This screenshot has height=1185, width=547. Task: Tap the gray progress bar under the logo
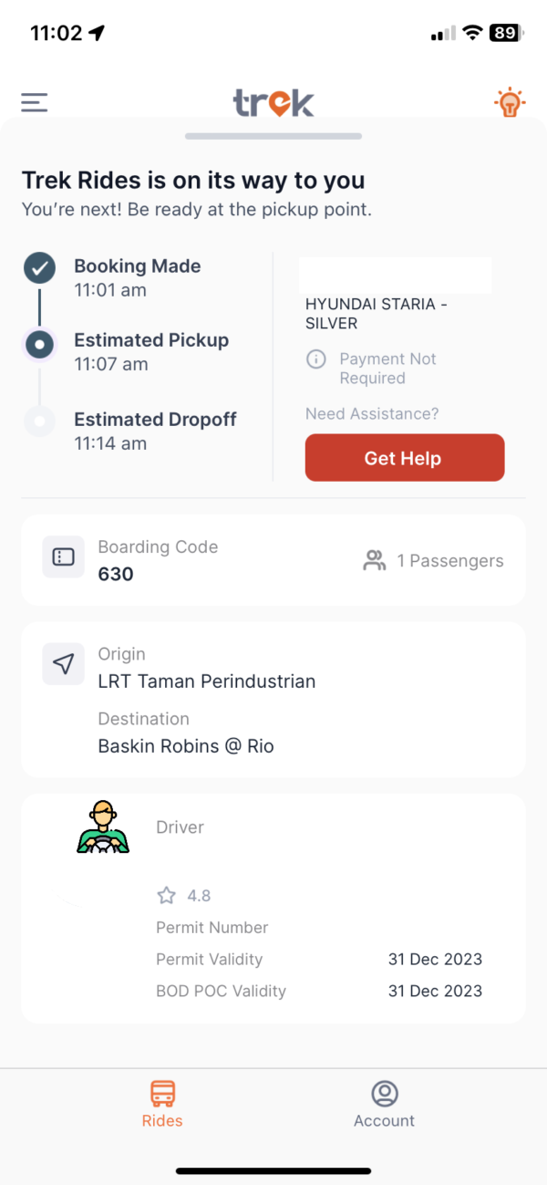coord(273,135)
